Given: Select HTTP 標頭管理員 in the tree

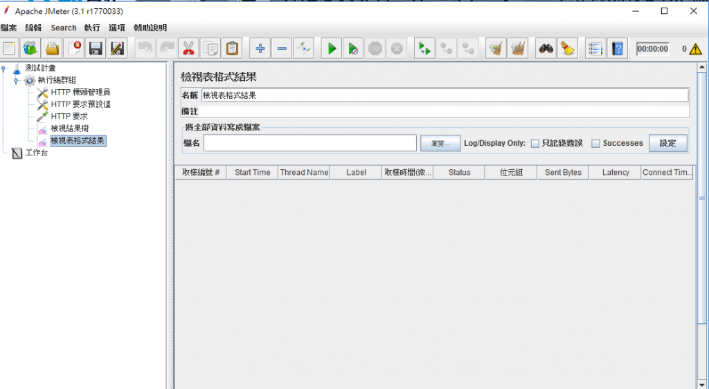Looking at the screenshot, I should coord(80,92).
